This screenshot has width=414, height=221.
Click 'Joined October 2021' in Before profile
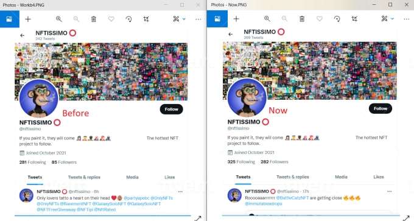click(43, 153)
